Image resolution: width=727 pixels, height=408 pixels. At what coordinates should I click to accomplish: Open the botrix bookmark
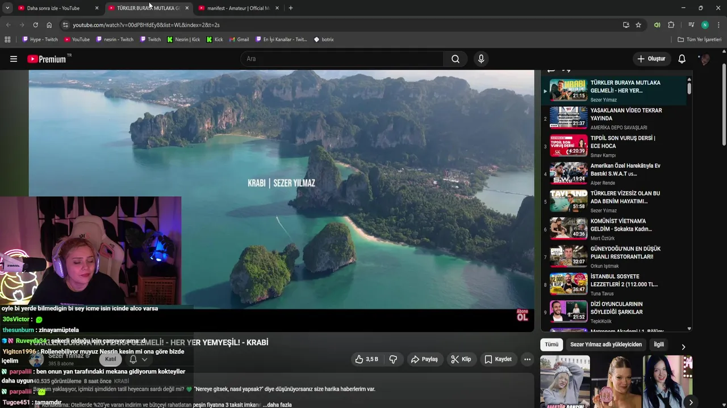pos(324,40)
